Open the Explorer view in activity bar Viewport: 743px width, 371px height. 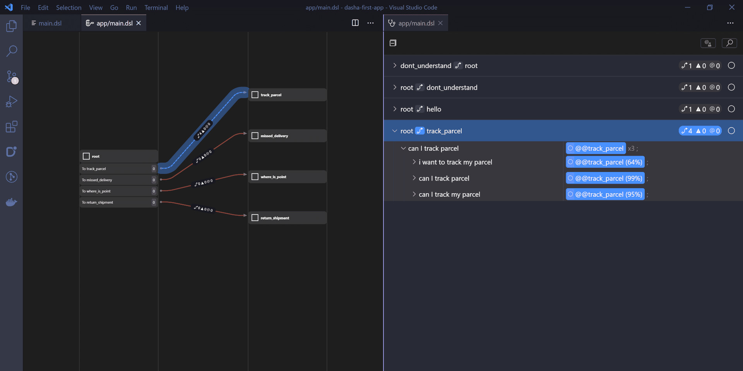coord(12,26)
